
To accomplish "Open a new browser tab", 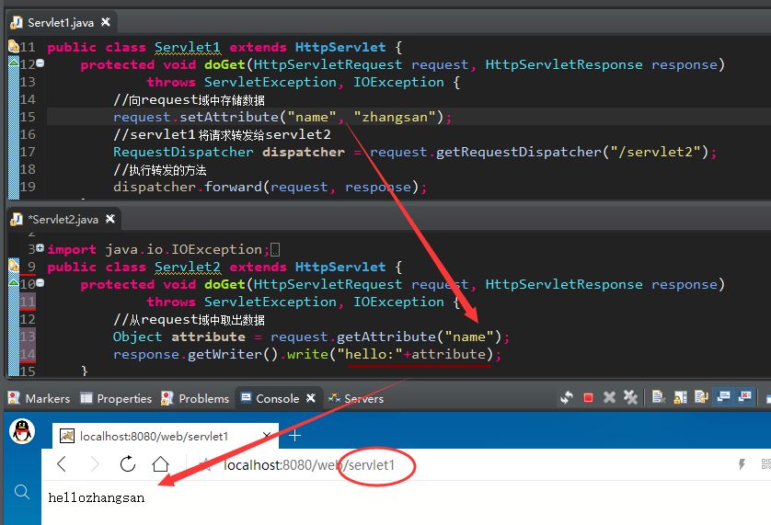I will 295,435.
